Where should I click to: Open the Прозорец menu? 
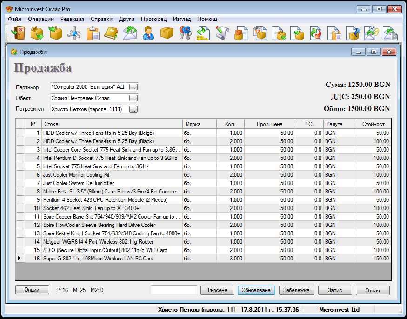point(153,19)
